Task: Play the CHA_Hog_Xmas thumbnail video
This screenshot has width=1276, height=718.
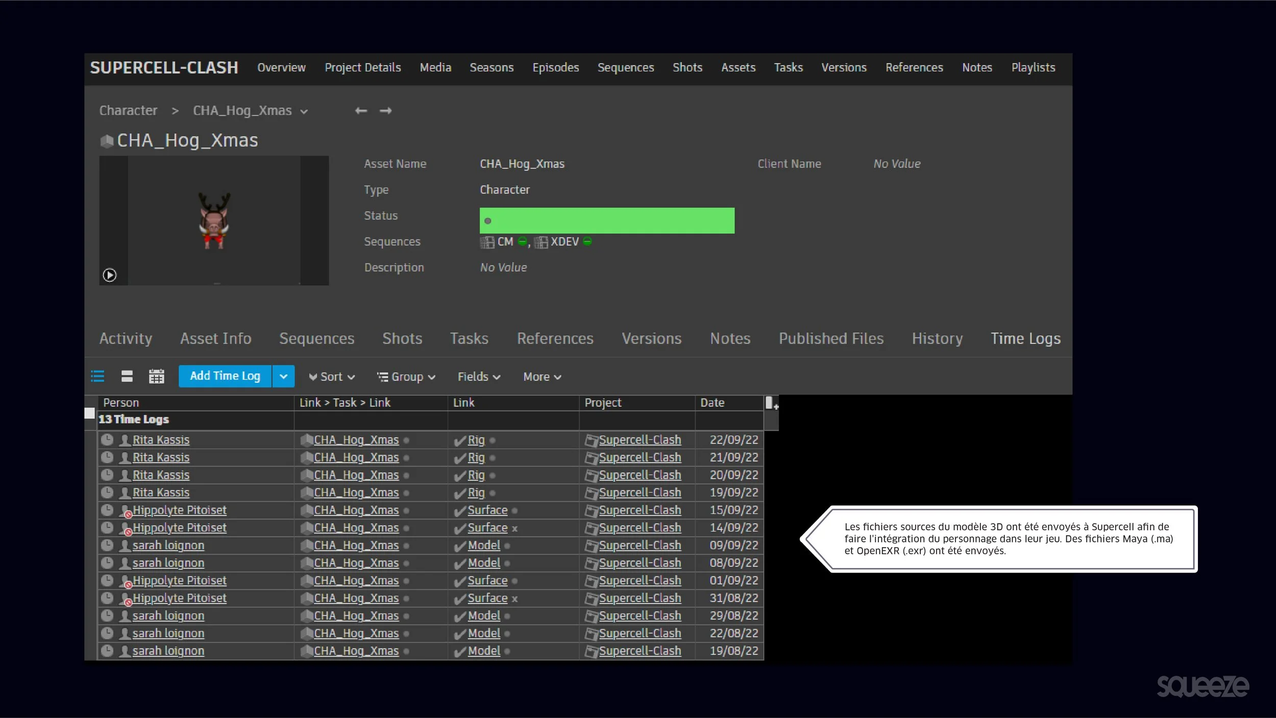Action: point(109,275)
